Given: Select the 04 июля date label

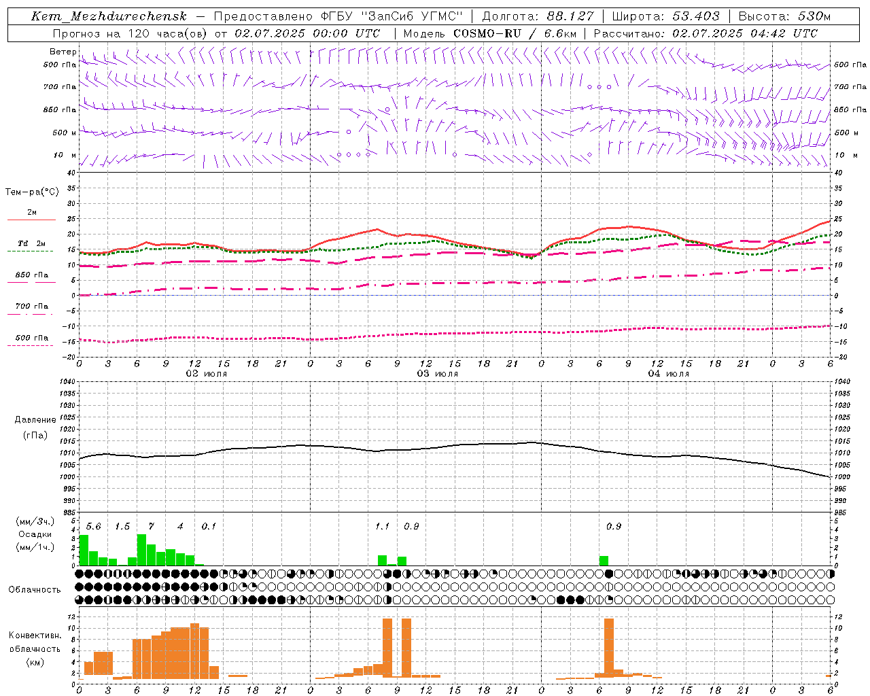Looking at the screenshot, I should pyautogui.click(x=669, y=374).
